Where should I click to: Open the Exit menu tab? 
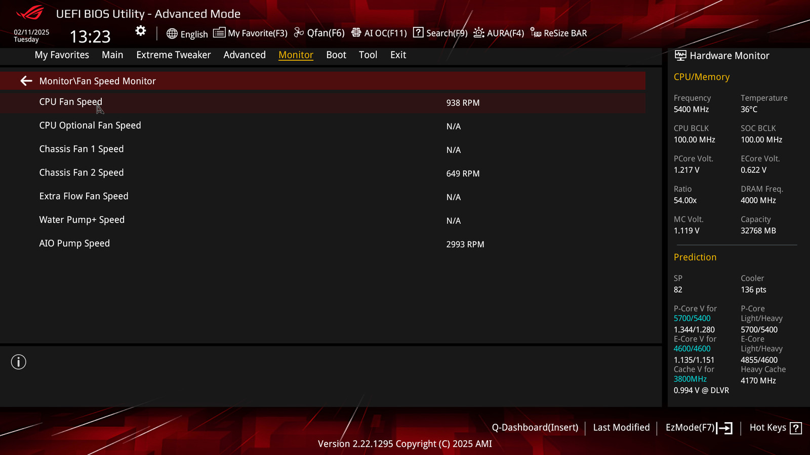pos(398,55)
